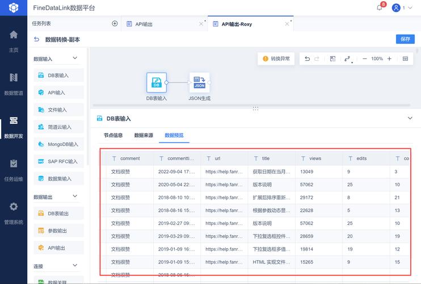Click the 保存 save button
The image size is (421, 284).
(405, 39)
